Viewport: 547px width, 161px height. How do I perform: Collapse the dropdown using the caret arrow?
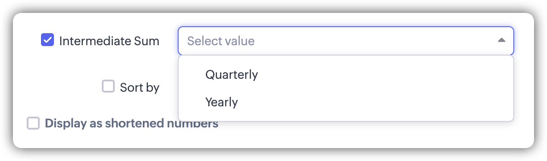click(501, 40)
